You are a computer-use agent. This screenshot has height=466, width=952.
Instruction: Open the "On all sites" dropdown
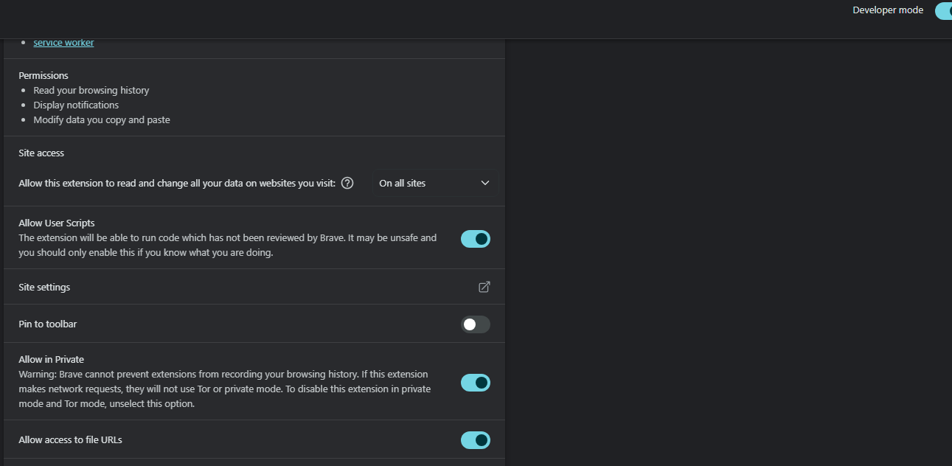[434, 183]
